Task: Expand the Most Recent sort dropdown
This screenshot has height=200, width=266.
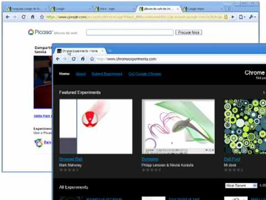Action: (x=241, y=186)
